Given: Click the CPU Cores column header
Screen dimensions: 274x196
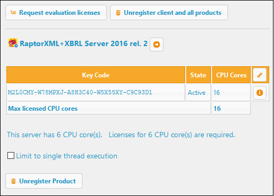Looking at the screenshot, I should pyautogui.click(x=231, y=75).
